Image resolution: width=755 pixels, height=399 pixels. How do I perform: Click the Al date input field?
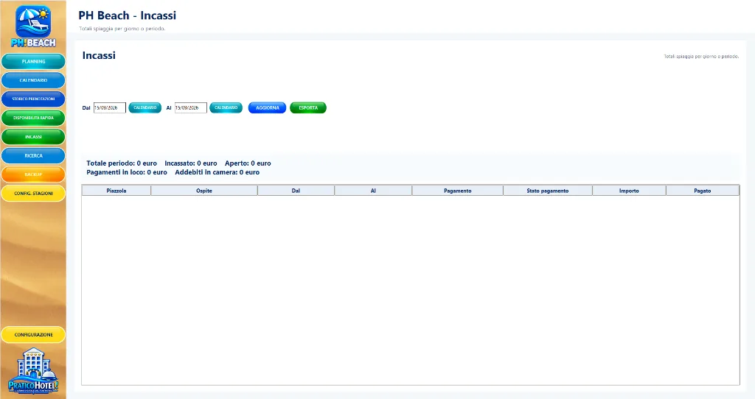pos(191,107)
